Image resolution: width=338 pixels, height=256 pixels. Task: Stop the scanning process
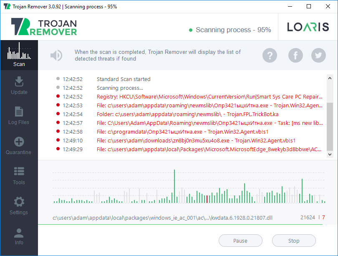[x=294, y=241]
